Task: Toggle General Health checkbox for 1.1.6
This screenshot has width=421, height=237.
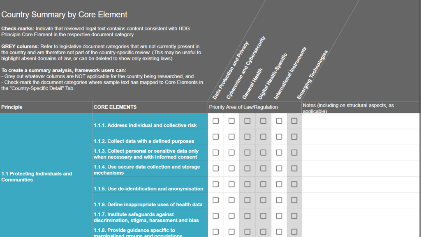Action: click(248, 200)
